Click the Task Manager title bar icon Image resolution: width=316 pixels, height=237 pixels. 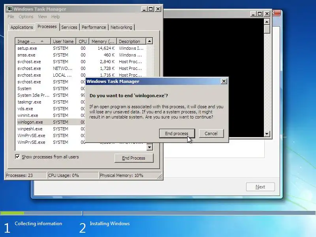pyautogui.click(x=9, y=9)
